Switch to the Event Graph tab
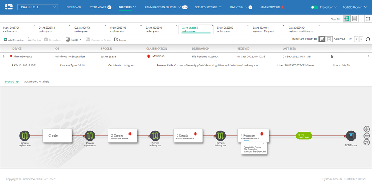 tap(12, 82)
